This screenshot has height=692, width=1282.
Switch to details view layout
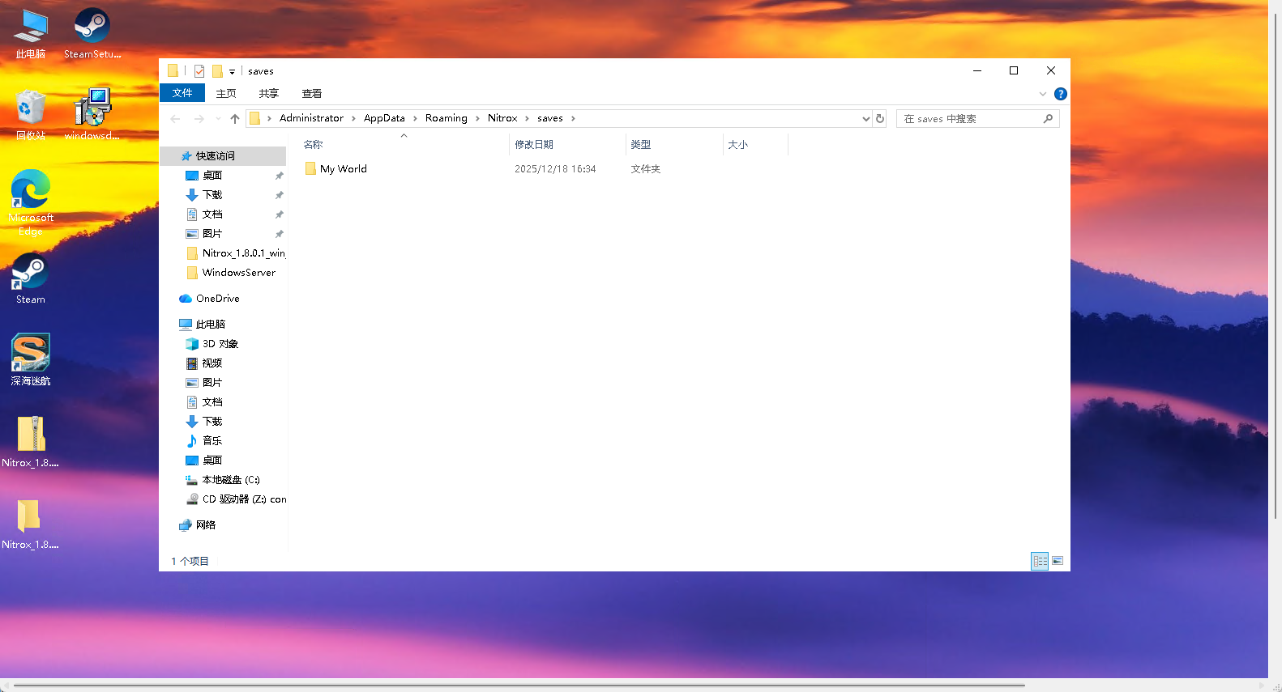pos(1040,561)
